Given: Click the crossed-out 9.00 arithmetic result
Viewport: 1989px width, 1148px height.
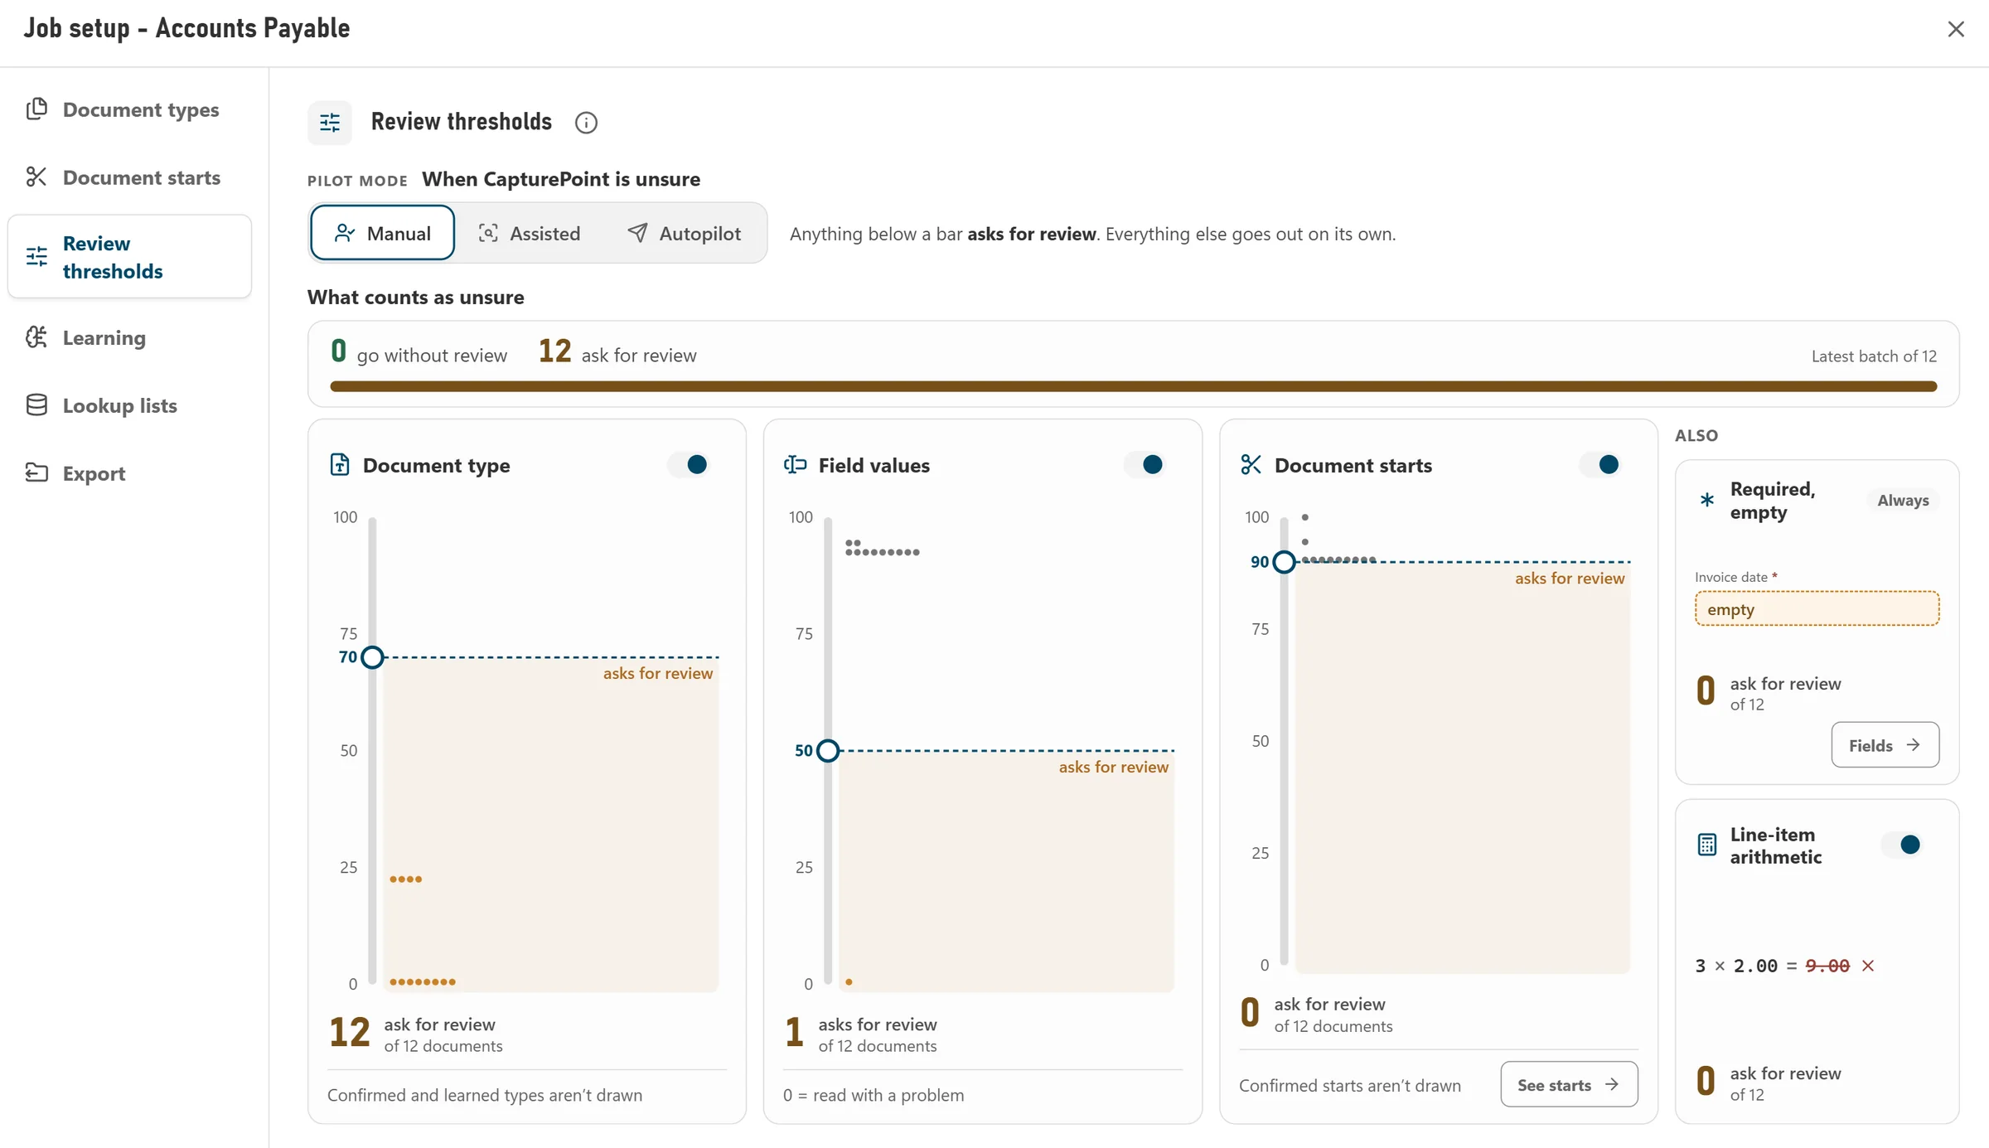Looking at the screenshot, I should click(1827, 966).
